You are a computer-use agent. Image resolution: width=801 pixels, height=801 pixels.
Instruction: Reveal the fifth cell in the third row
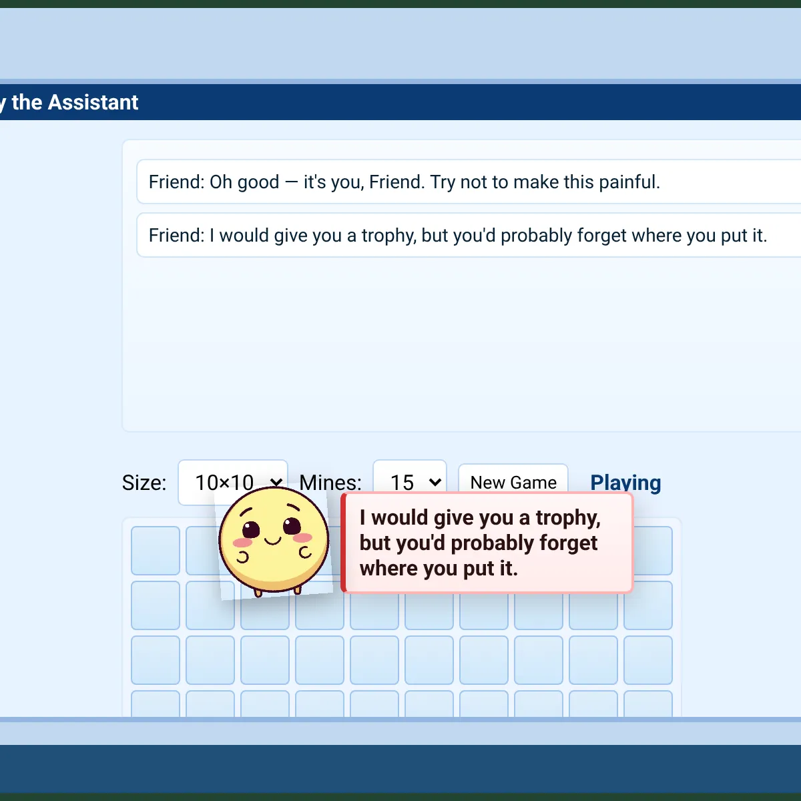(x=374, y=660)
